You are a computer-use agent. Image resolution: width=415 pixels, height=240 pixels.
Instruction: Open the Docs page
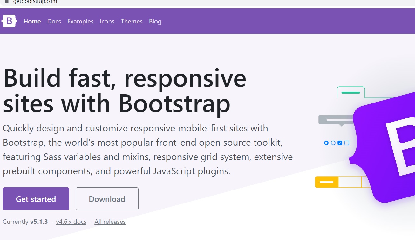click(x=54, y=21)
